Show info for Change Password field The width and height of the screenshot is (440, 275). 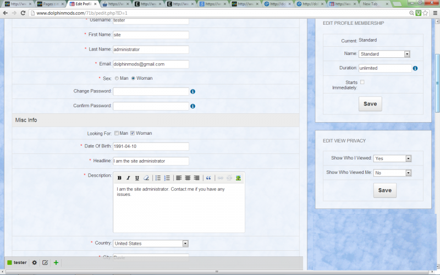193,91
